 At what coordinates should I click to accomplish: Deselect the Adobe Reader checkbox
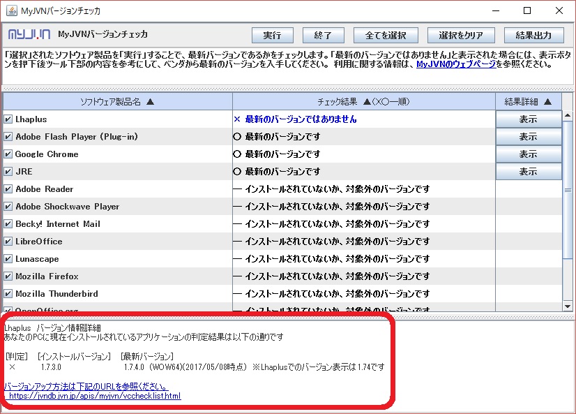click(x=8, y=189)
